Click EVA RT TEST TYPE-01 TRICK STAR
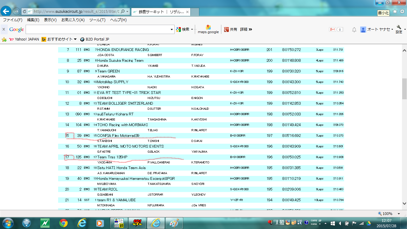This screenshot has width=407, height=229. pyautogui.click(x=129, y=93)
